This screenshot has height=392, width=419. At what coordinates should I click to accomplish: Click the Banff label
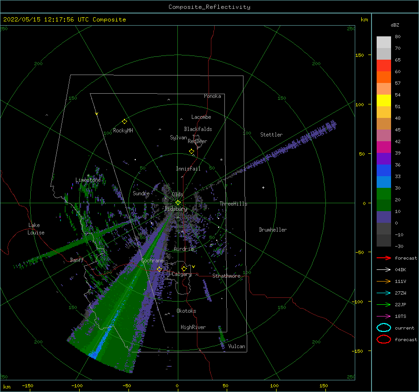point(77,260)
